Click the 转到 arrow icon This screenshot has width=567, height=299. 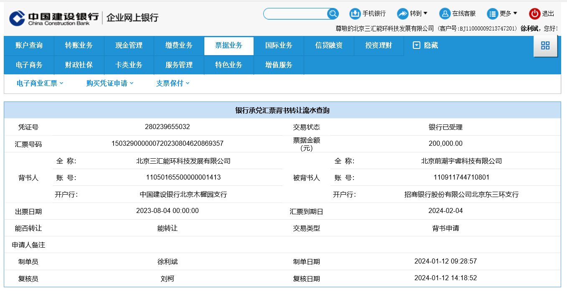pos(402,14)
